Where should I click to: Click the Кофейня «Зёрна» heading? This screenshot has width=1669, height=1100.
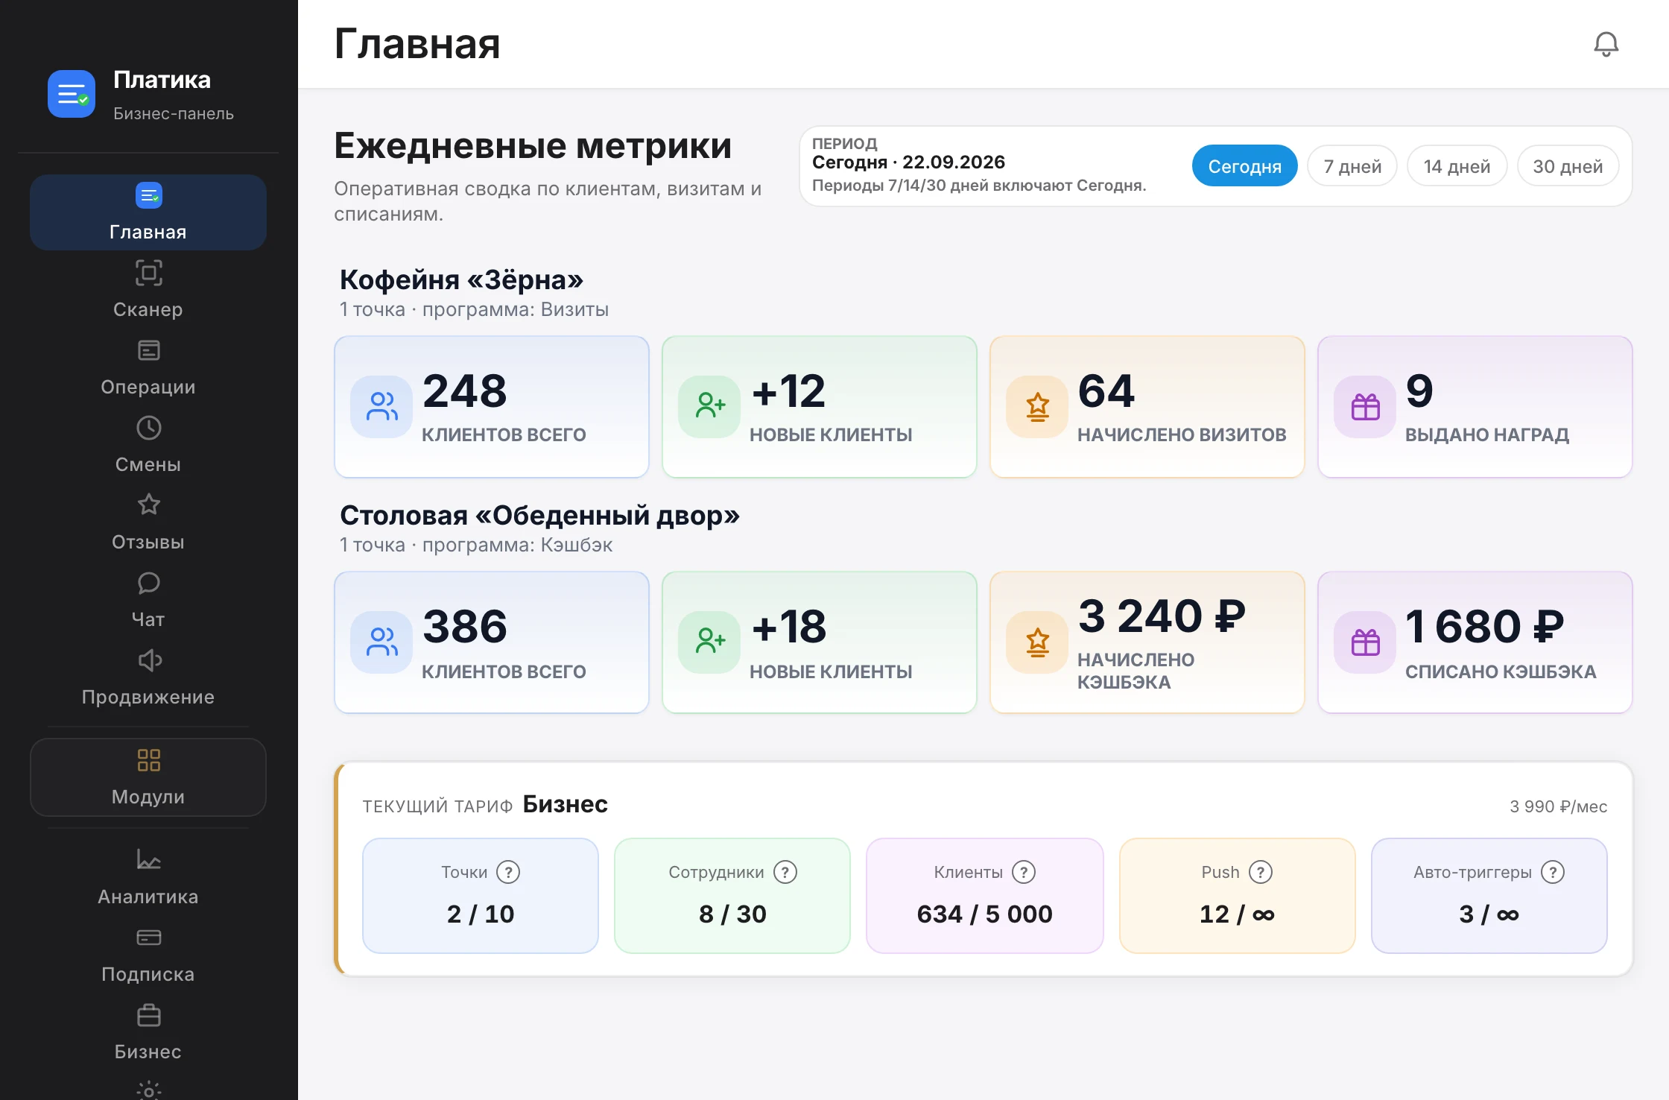tap(461, 280)
